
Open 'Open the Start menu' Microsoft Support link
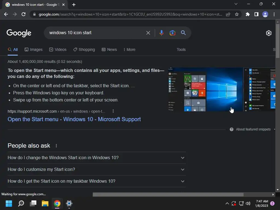pyautogui.click(x=74, y=119)
